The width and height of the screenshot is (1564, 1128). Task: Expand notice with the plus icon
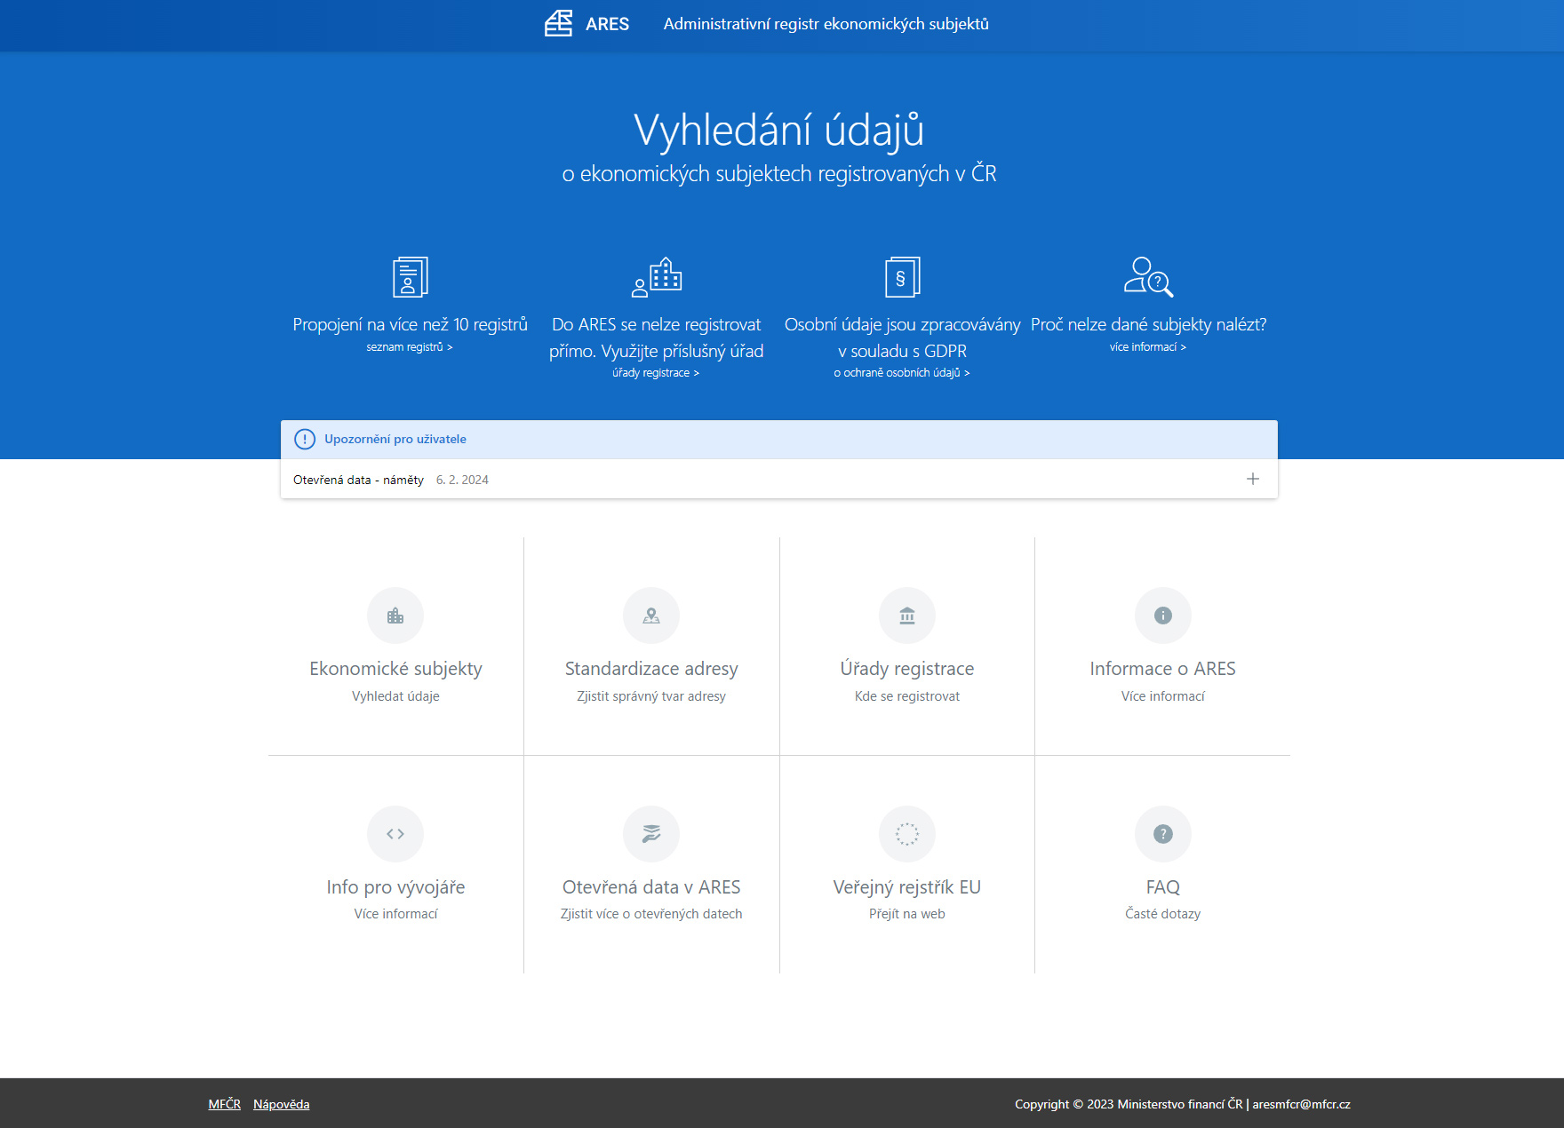tap(1253, 479)
